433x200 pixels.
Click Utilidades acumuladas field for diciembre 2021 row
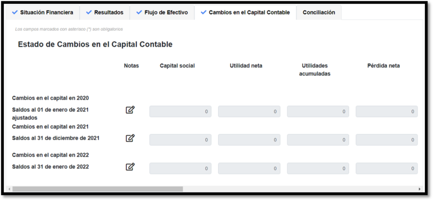point(318,140)
